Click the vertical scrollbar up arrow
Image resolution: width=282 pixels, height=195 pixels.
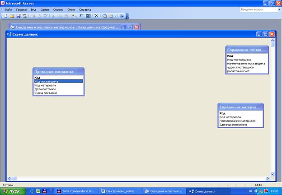[x=273, y=41]
